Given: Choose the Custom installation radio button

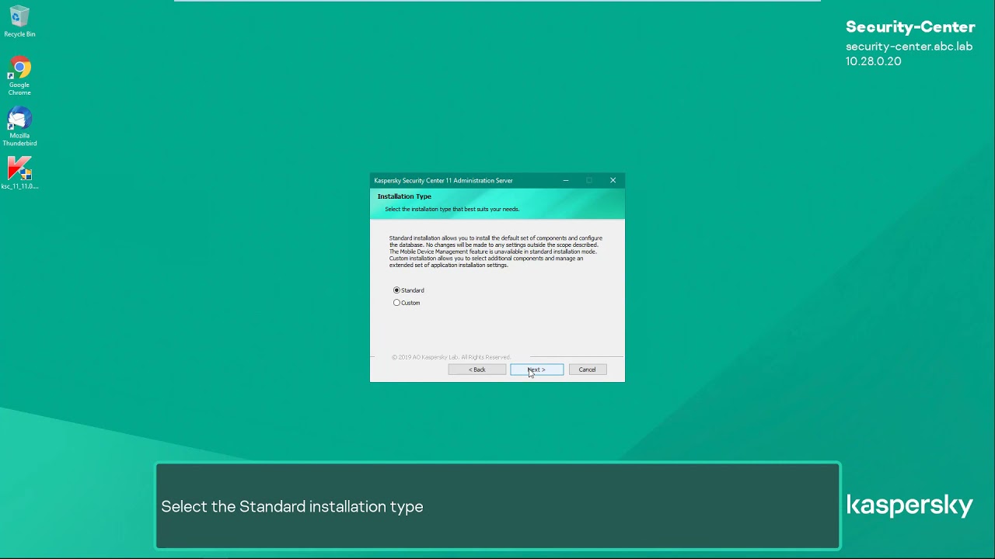Looking at the screenshot, I should [x=396, y=303].
